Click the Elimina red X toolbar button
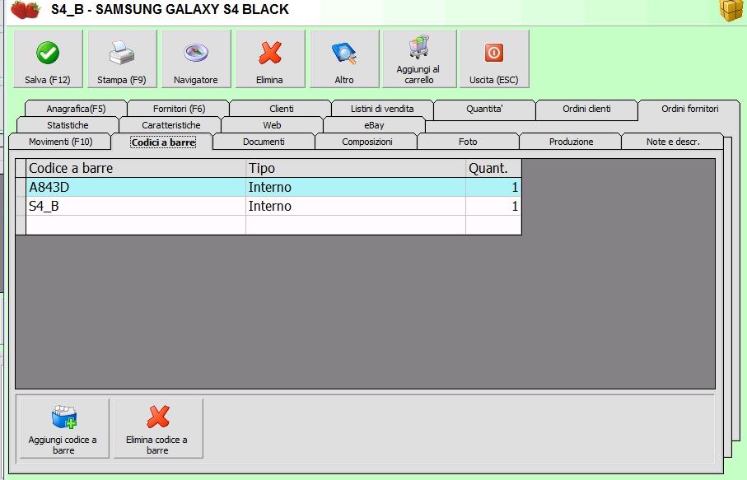The image size is (747, 480). click(x=270, y=59)
